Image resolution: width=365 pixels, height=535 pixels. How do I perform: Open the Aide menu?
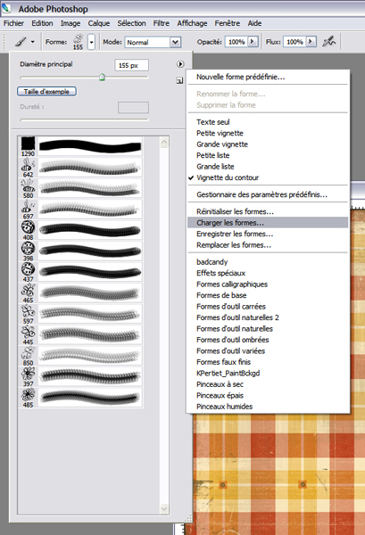254,23
